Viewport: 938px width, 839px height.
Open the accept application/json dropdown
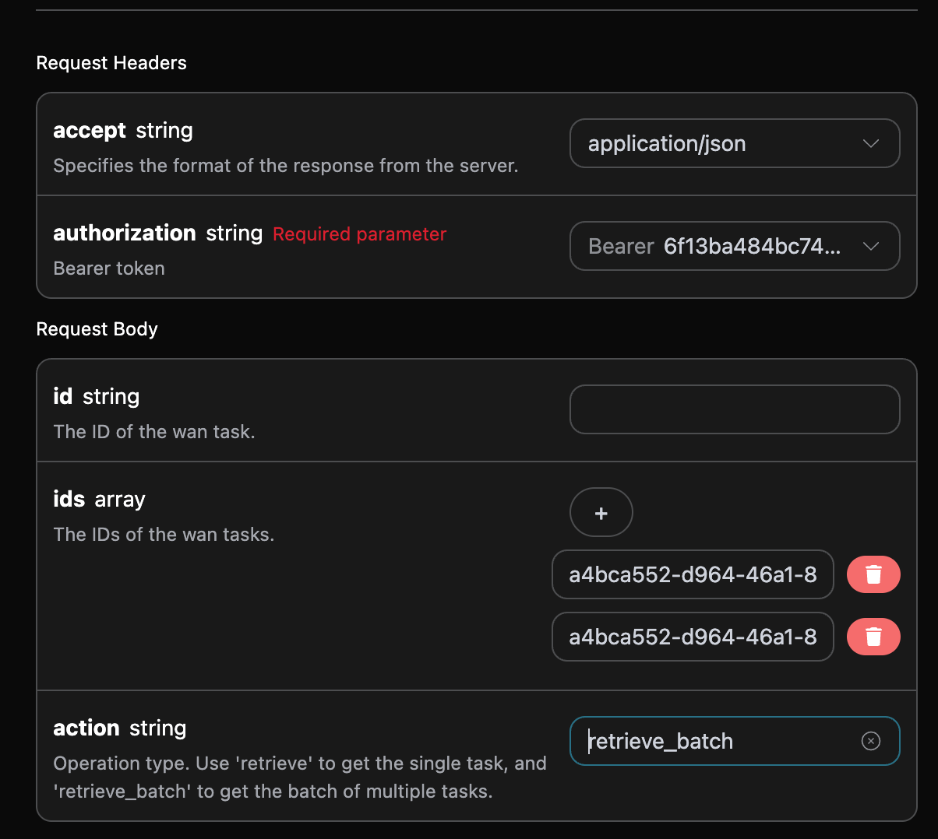(x=734, y=143)
